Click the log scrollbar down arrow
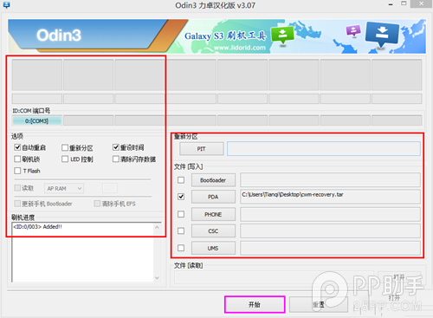The width and height of the screenshot is (433, 318). pos(157,278)
